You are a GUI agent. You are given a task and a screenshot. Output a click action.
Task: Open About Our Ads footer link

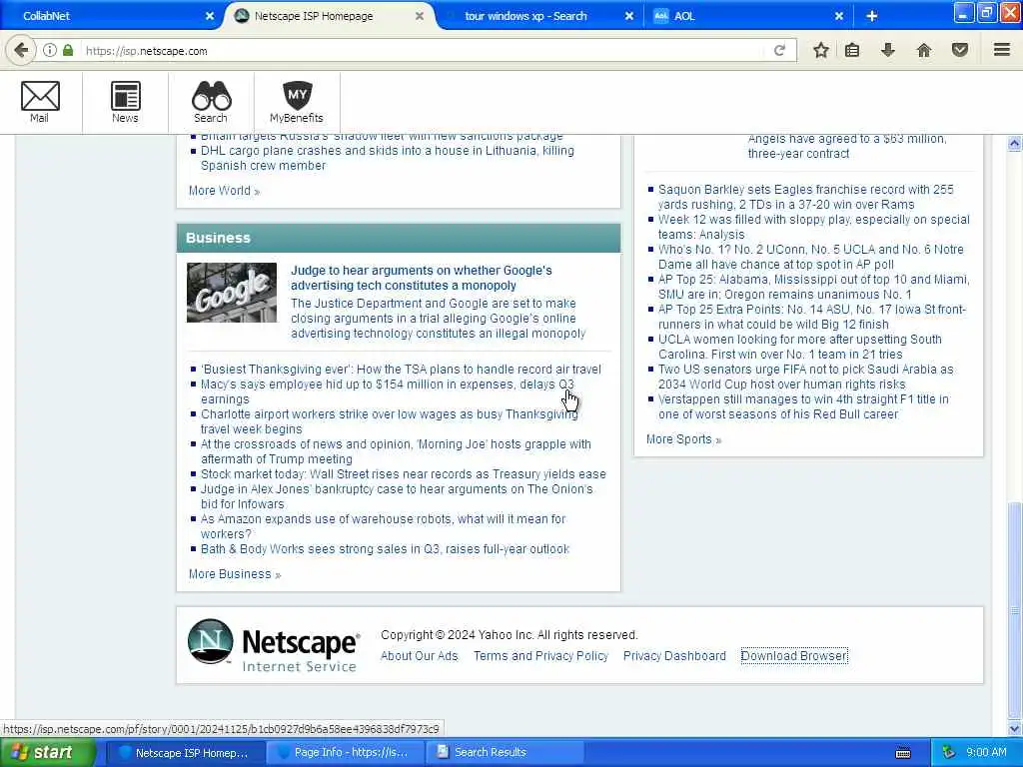[x=420, y=656]
